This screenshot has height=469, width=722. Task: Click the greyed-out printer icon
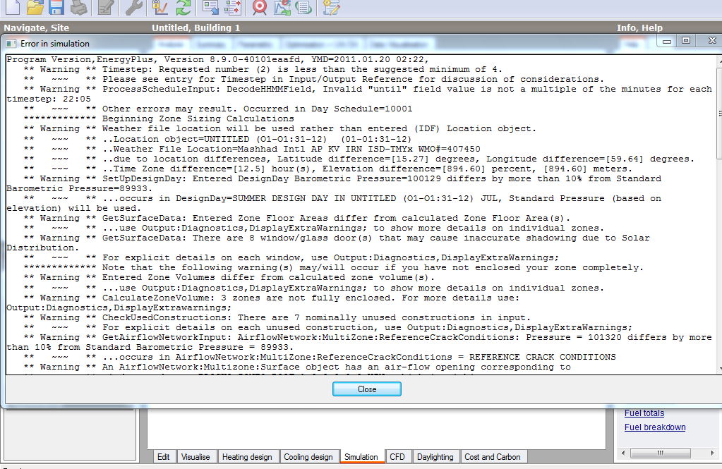tap(79, 6)
